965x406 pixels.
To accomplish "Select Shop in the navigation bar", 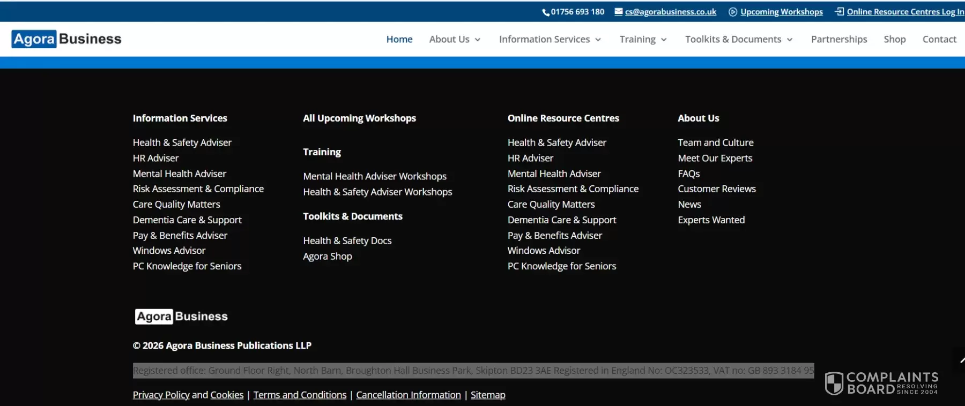I will coord(894,40).
